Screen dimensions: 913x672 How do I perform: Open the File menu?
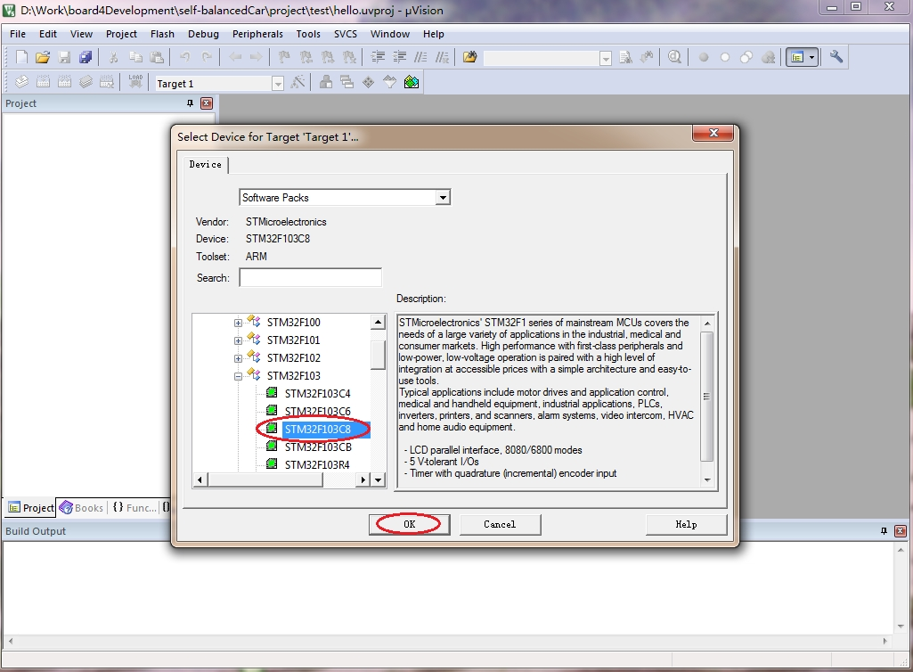[x=18, y=34]
